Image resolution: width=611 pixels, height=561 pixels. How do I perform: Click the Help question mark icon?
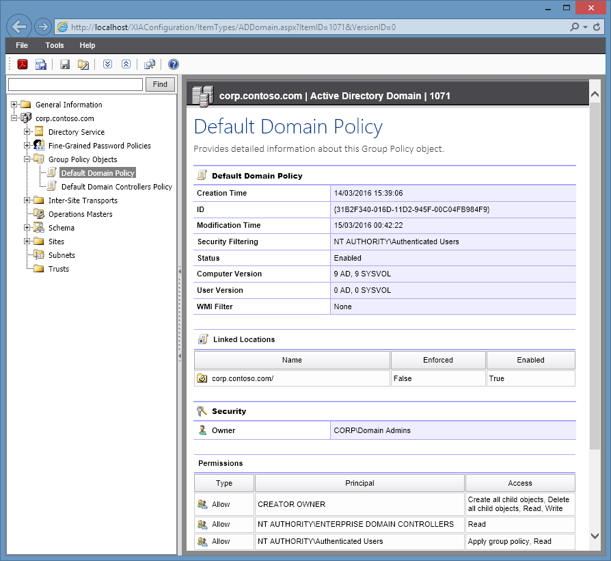(x=173, y=64)
